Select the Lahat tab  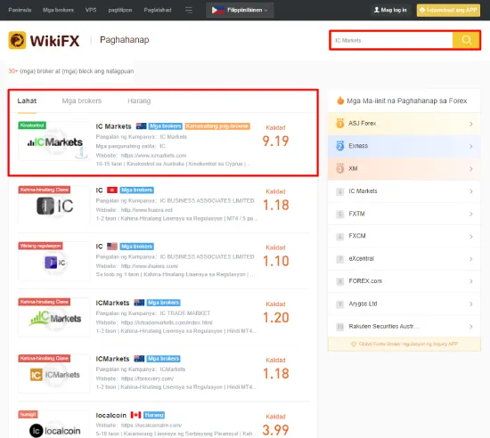click(x=27, y=101)
